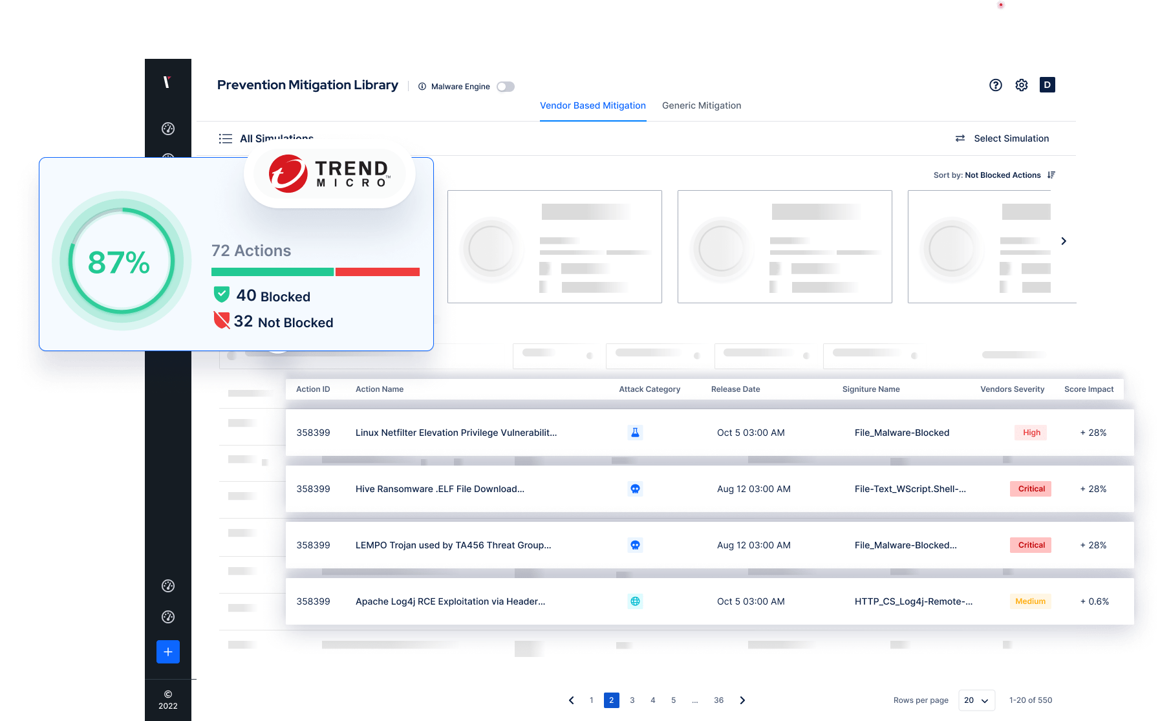Click the 'D' user avatar icon

[x=1047, y=85]
